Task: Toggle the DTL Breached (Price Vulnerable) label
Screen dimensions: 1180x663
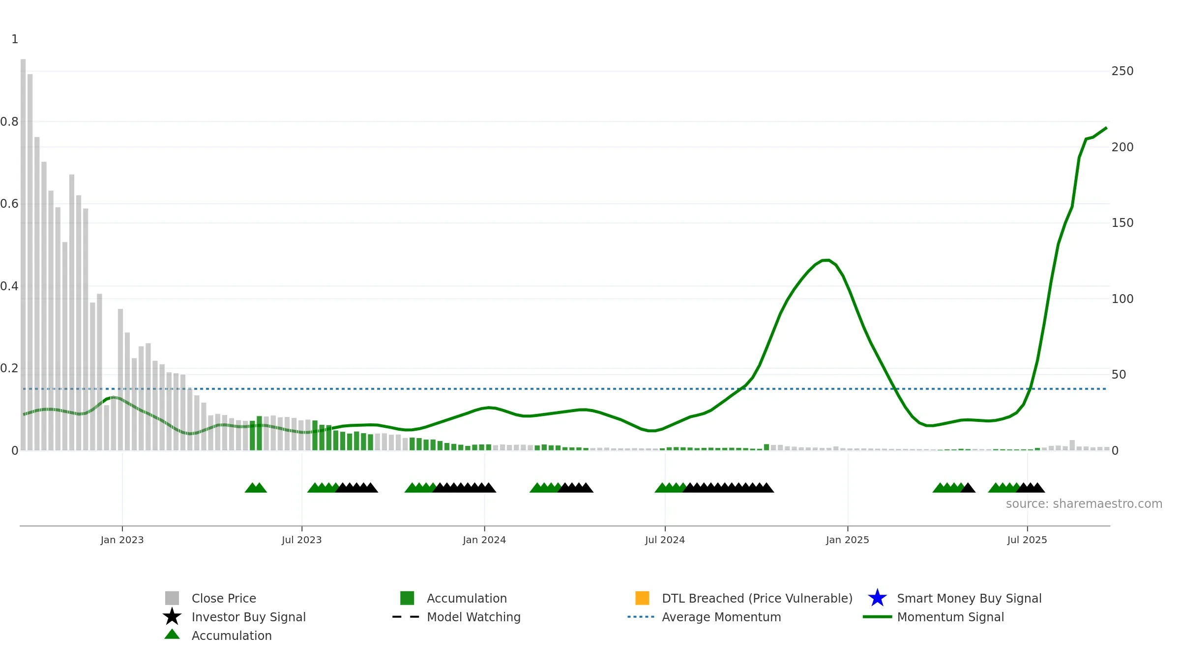Action: 757,598
